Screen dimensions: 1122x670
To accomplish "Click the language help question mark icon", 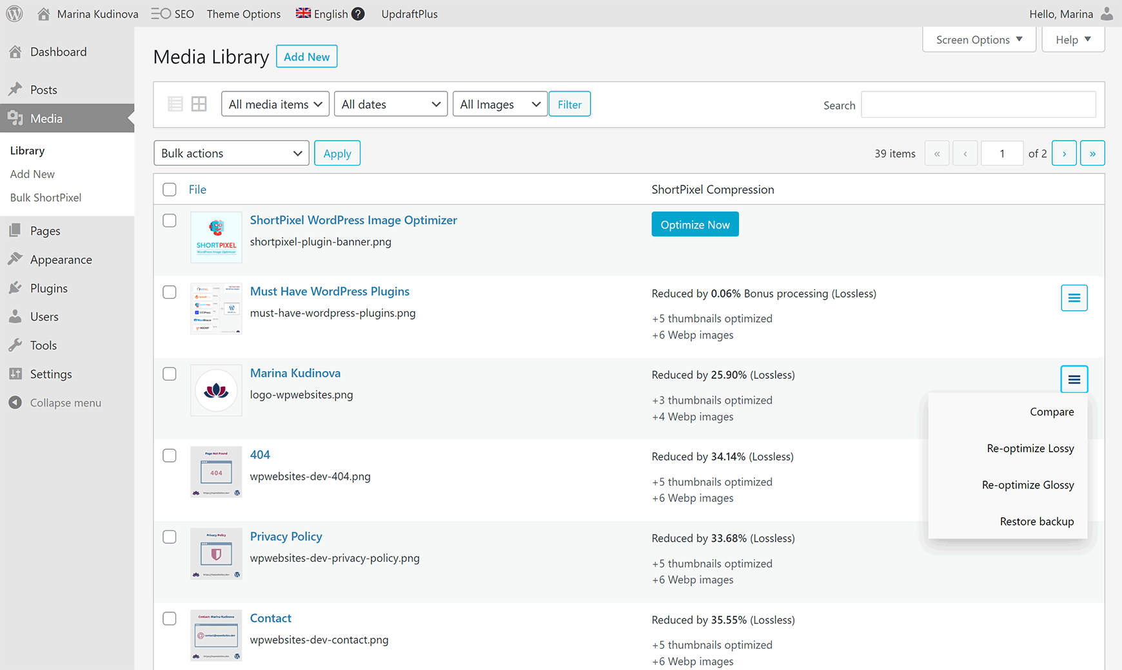I will tap(358, 14).
